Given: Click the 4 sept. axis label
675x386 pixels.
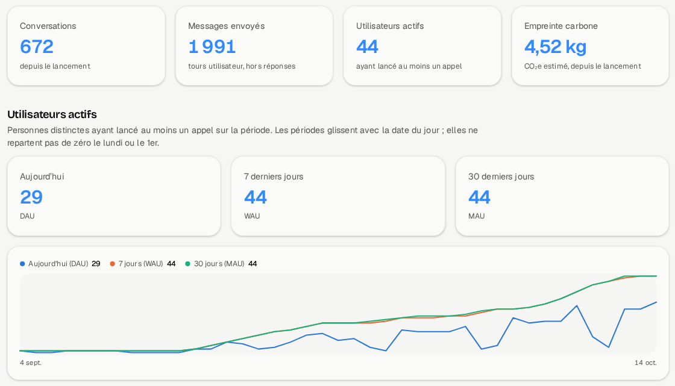Looking at the screenshot, I should [x=31, y=363].
